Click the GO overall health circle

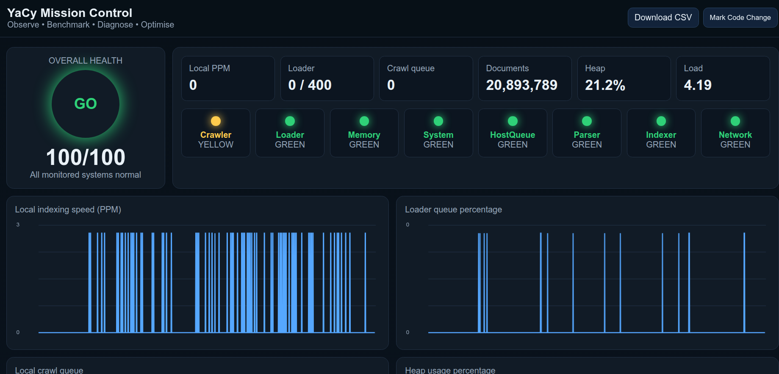(86, 104)
